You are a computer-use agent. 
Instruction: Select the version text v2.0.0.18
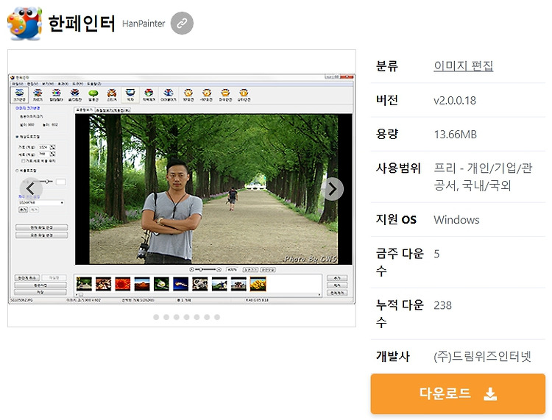[x=455, y=100]
